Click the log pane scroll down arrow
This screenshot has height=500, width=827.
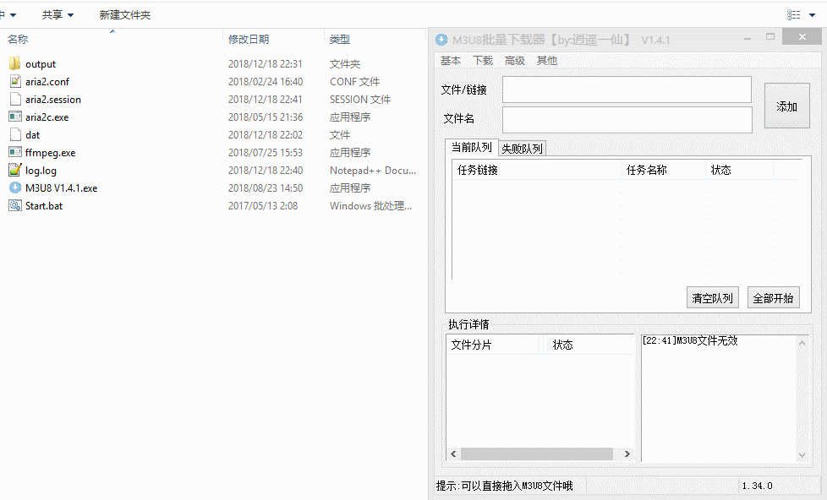pos(802,454)
